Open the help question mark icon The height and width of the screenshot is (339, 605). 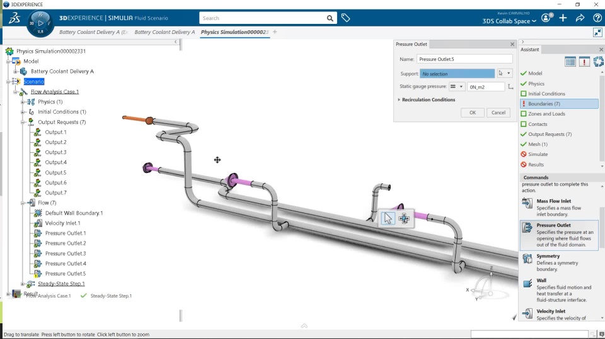coord(597,18)
